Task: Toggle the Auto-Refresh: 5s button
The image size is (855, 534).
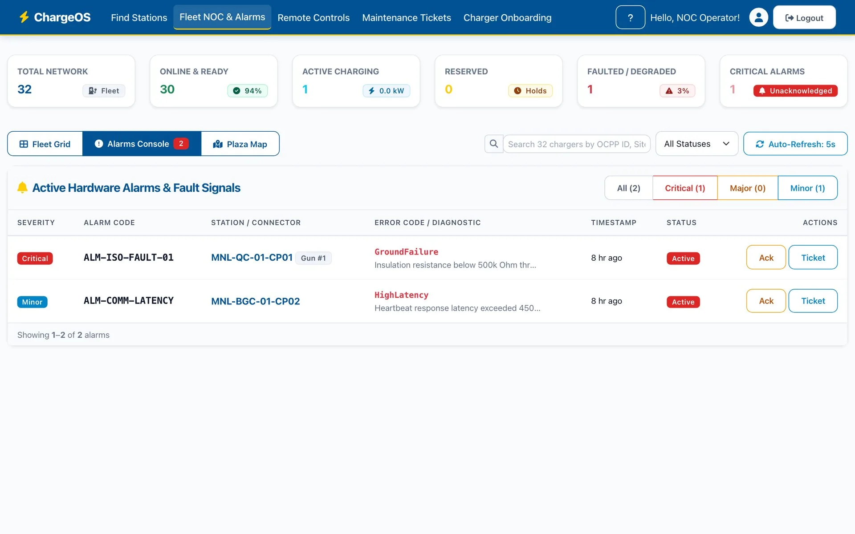Action: pos(795,144)
